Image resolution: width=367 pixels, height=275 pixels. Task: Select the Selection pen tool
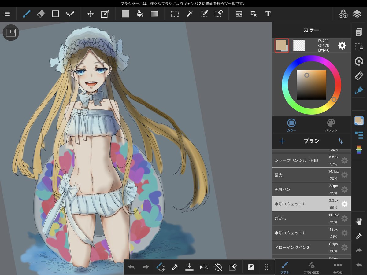pos(204,14)
